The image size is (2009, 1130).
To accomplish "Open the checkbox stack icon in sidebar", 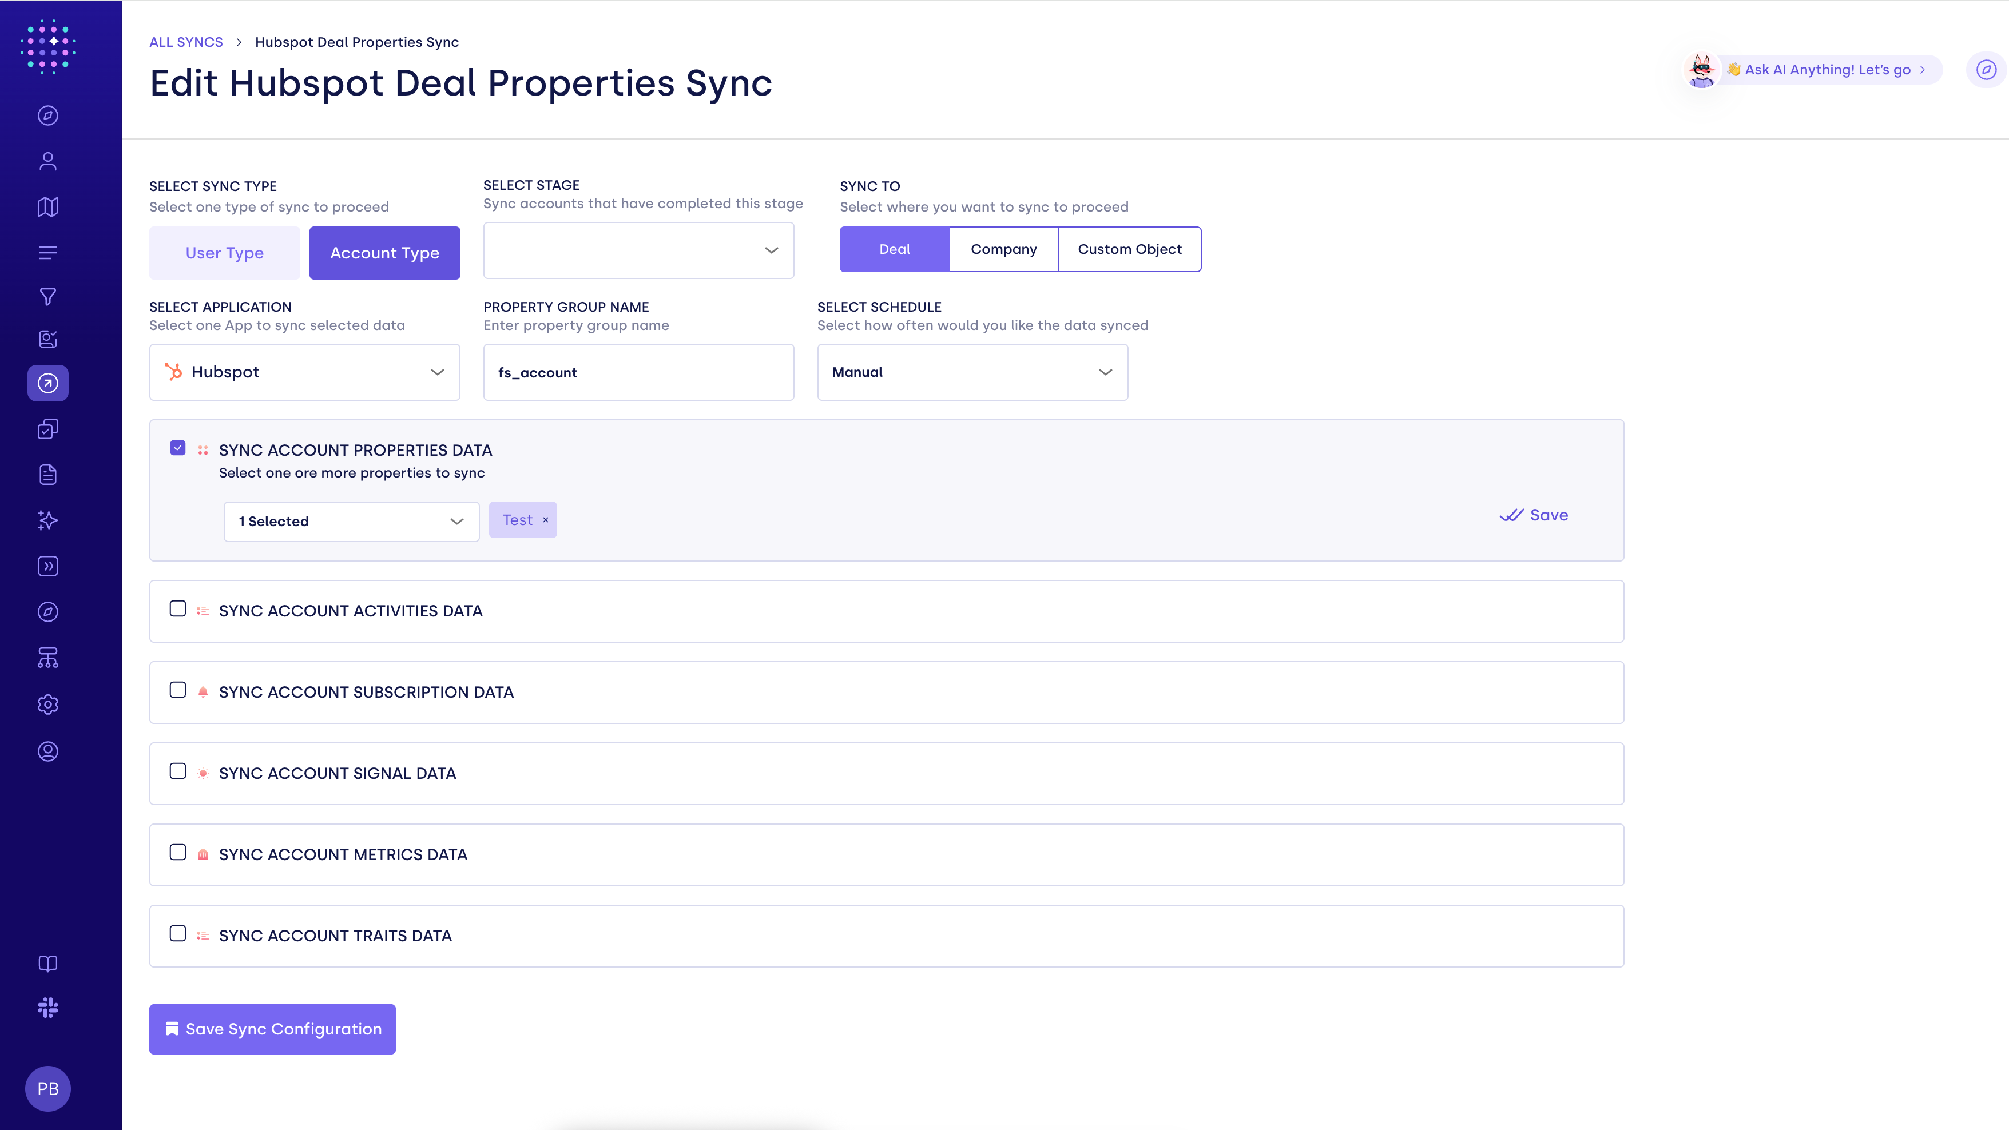I will point(47,429).
